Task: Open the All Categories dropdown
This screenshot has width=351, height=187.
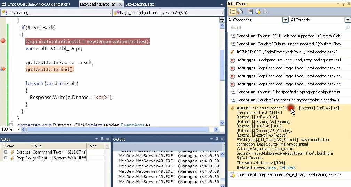Action: click(x=285, y=20)
